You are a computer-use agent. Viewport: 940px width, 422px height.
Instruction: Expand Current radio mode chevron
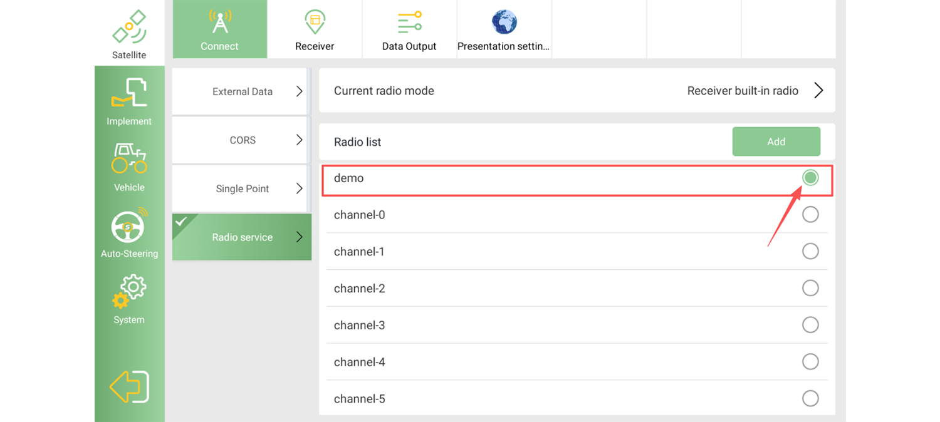[x=818, y=91]
